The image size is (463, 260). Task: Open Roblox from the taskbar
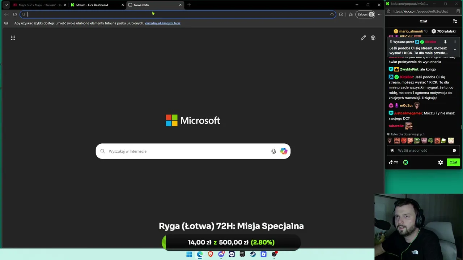(263, 255)
